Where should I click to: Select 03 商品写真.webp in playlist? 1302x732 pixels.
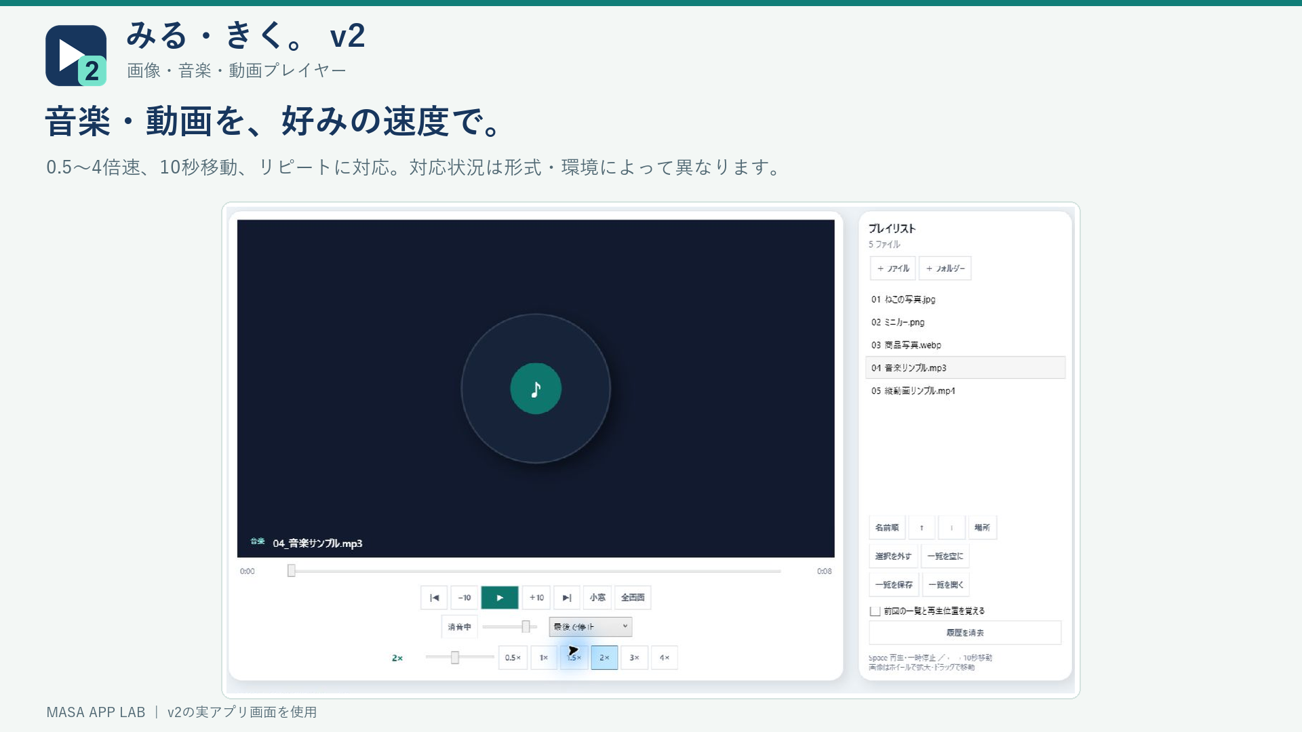coord(965,345)
